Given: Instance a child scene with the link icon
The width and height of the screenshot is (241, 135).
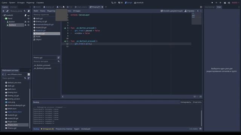Looking at the screenshot, I should click(x=8, y=11).
